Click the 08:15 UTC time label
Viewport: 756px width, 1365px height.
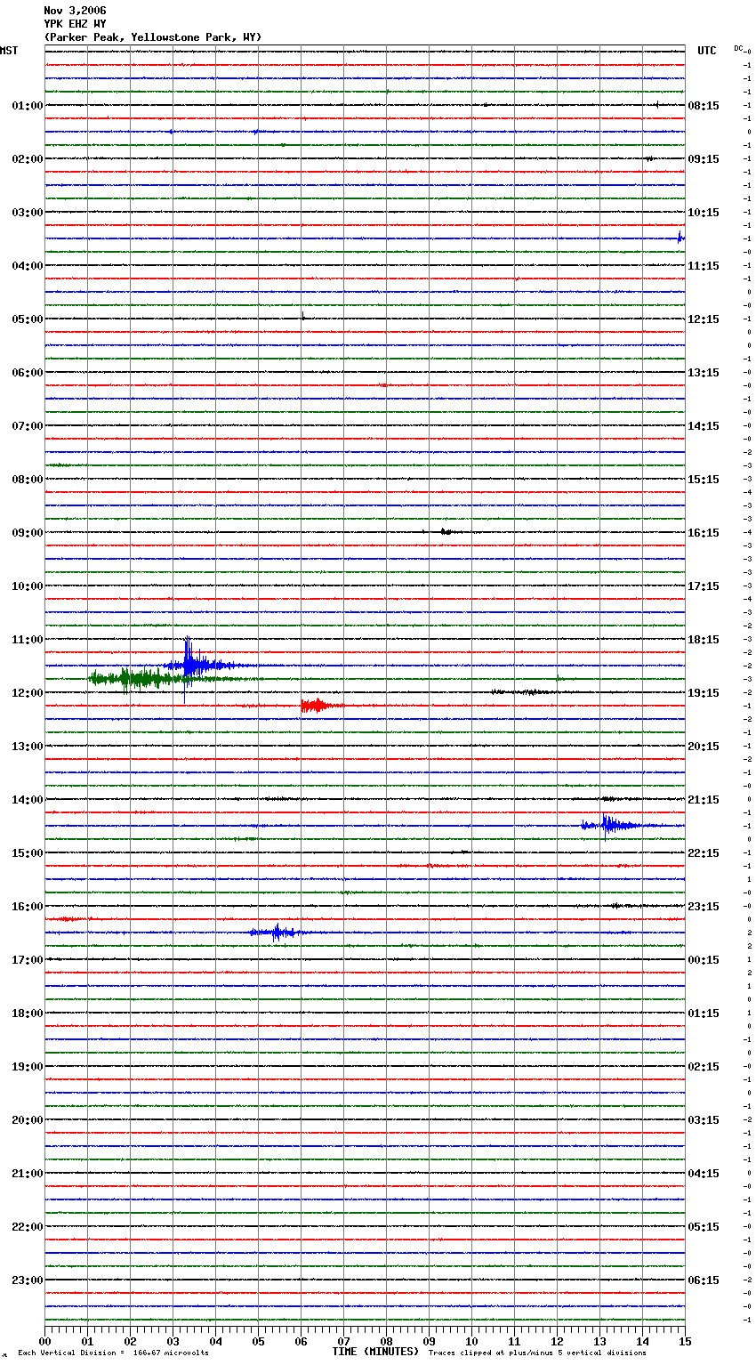point(704,106)
